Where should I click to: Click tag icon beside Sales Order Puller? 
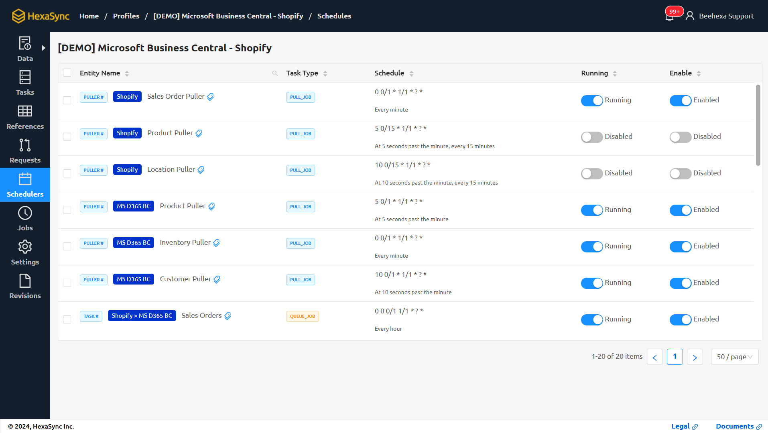click(x=210, y=97)
